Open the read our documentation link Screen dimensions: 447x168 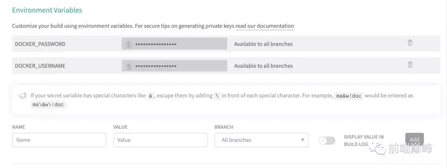click(x=264, y=26)
